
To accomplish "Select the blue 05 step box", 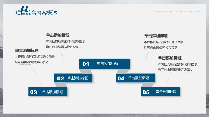I will point(160,92).
